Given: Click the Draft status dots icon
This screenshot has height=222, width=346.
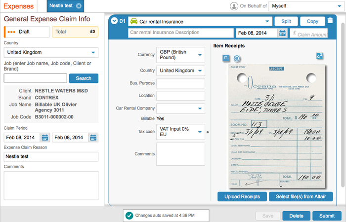Looking at the screenshot, I should point(11,32).
